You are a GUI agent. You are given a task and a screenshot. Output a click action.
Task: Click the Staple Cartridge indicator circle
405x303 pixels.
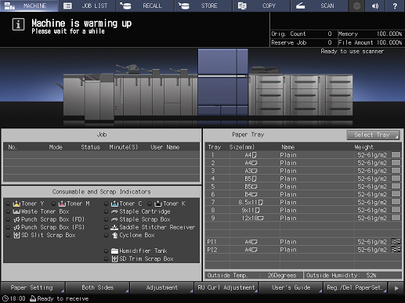pyautogui.click(x=107, y=211)
